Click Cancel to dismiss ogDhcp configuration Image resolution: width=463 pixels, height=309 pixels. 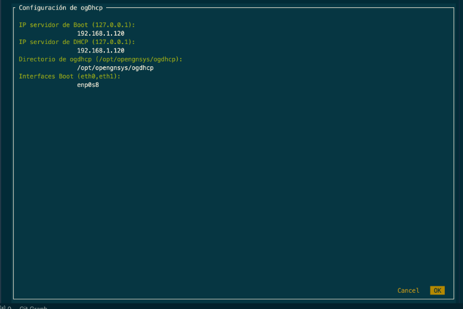point(408,290)
